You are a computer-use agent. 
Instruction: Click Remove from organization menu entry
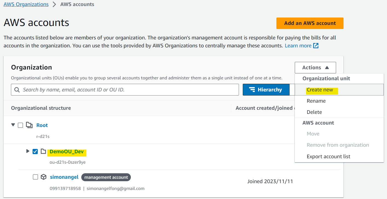(x=339, y=145)
